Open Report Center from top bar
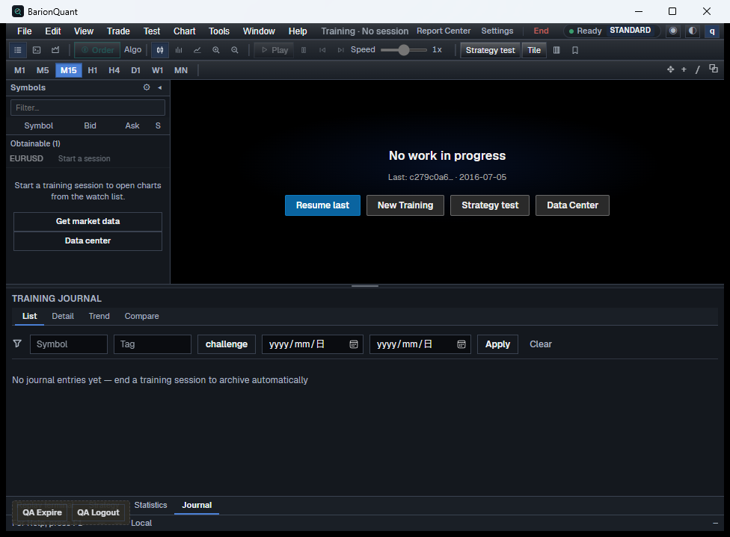 pos(444,31)
